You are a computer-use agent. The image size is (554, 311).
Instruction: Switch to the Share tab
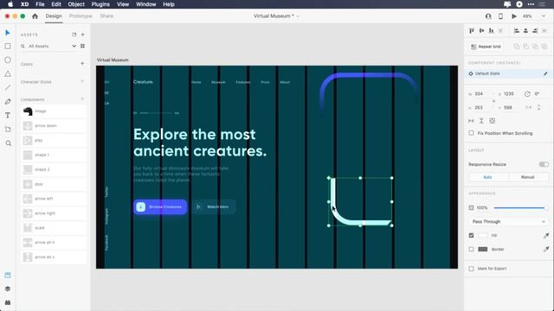(x=106, y=16)
